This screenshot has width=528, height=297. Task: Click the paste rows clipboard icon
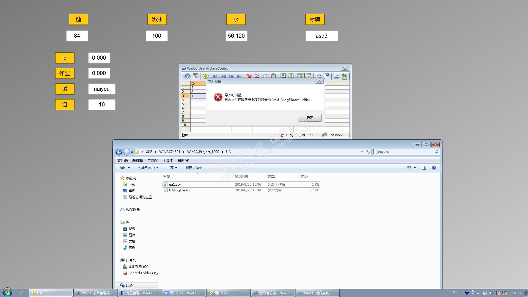pos(273,76)
